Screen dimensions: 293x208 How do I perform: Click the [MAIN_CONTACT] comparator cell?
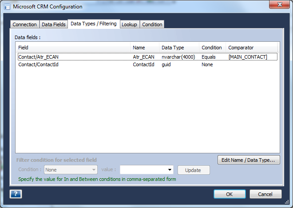click(248, 57)
